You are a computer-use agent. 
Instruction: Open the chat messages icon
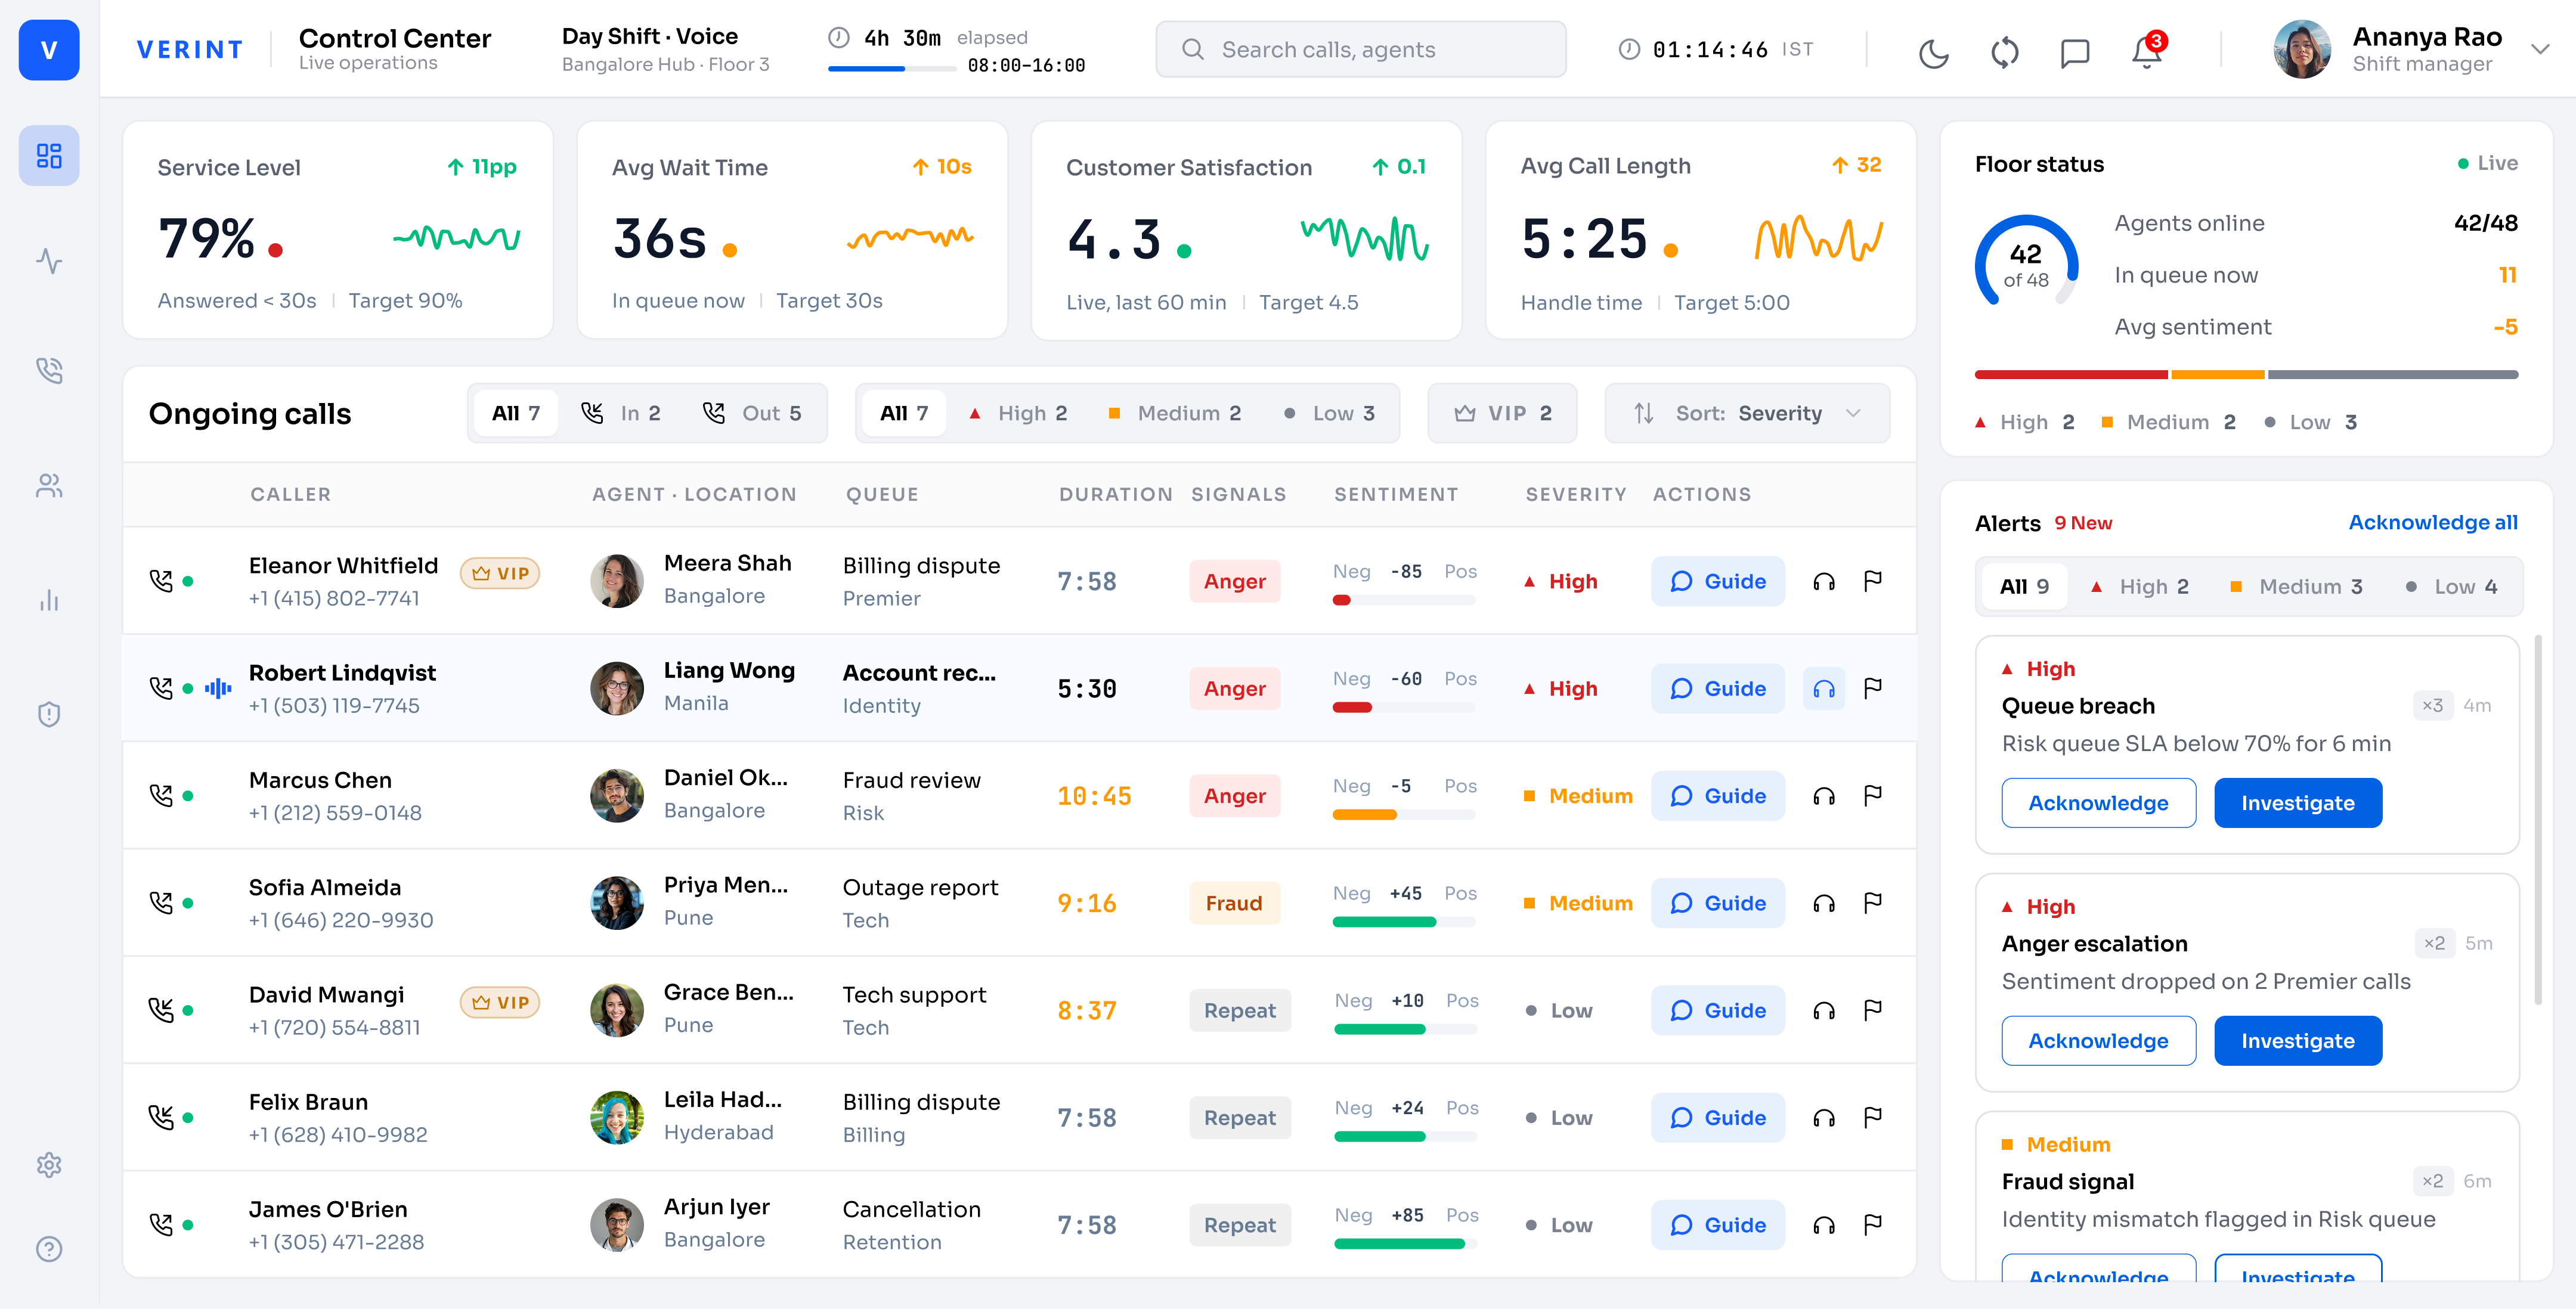tap(2076, 51)
